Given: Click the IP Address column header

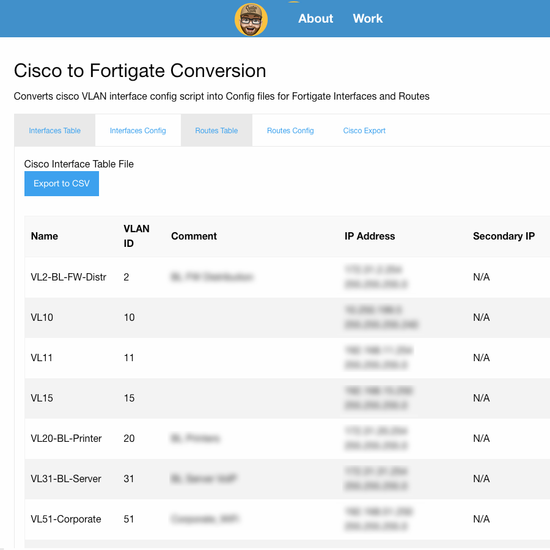Looking at the screenshot, I should coord(370,236).
